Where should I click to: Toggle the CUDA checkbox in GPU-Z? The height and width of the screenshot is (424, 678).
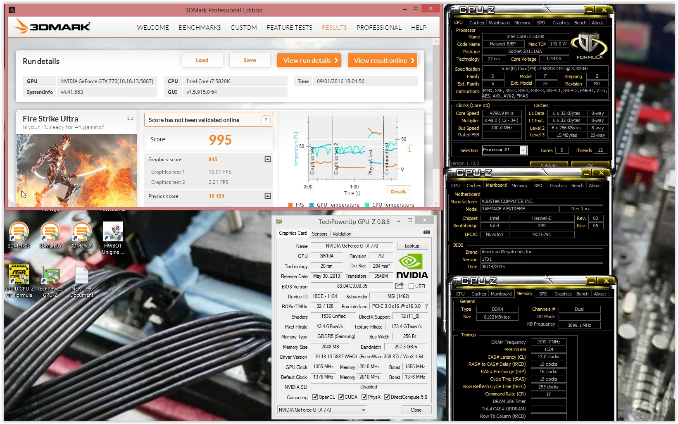341,397
